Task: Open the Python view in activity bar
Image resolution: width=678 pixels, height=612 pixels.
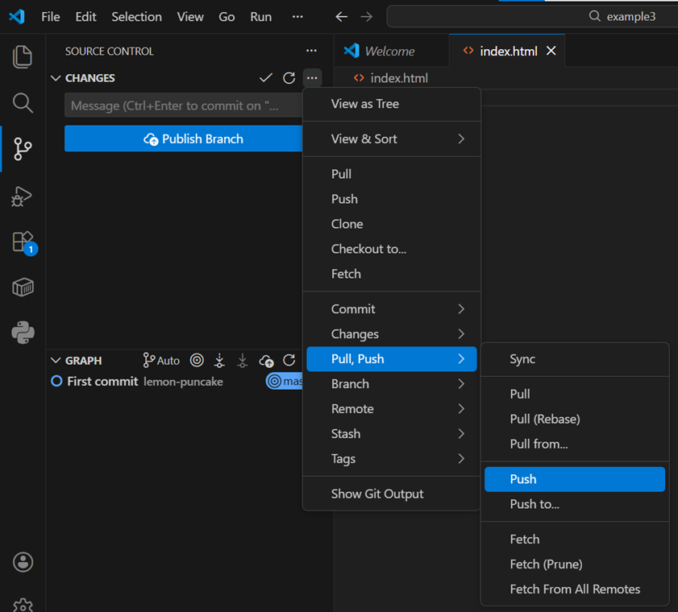Action: coord(23,332)
